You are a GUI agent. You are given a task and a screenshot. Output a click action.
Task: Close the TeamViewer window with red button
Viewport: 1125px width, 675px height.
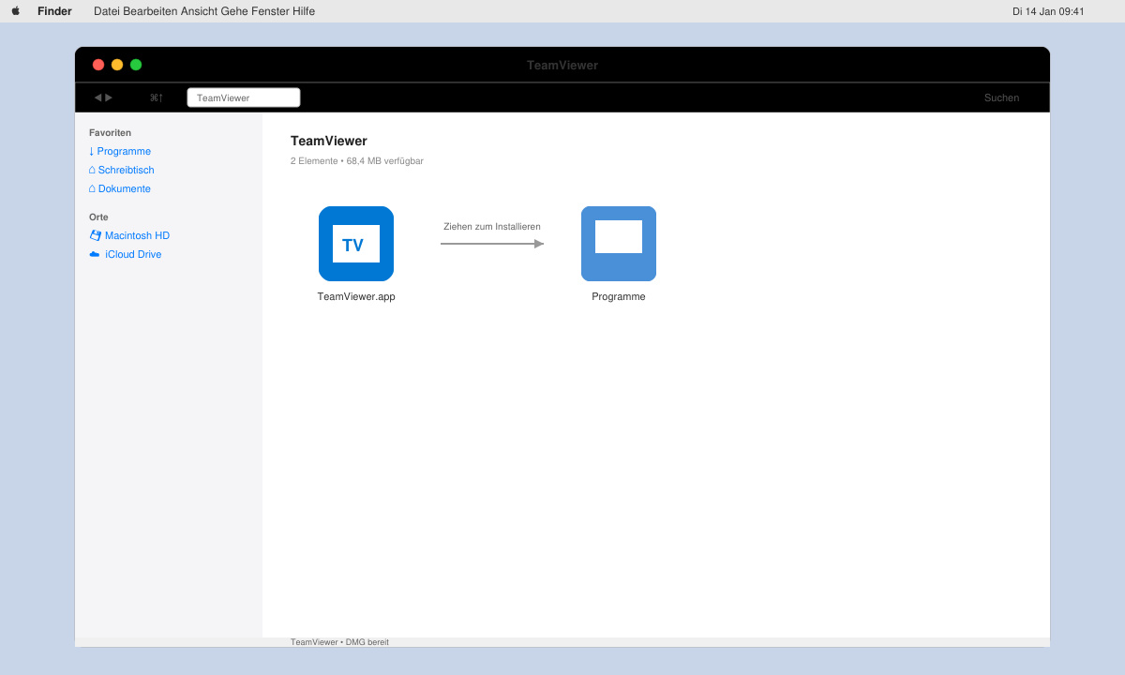(98, 65)
